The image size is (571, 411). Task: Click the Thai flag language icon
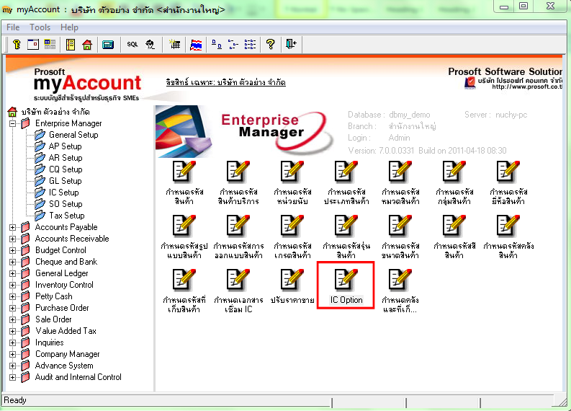[x=196, y=45]
